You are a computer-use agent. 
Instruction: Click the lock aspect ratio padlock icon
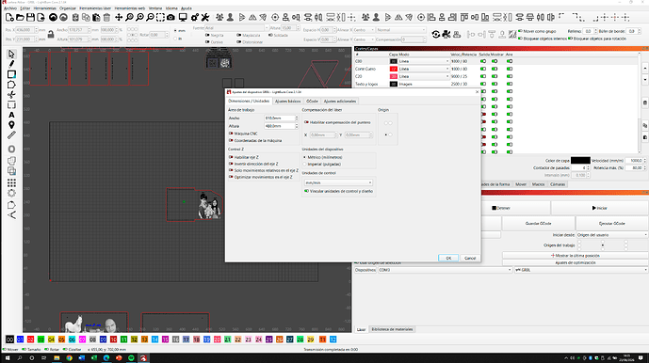click(51, 34)
